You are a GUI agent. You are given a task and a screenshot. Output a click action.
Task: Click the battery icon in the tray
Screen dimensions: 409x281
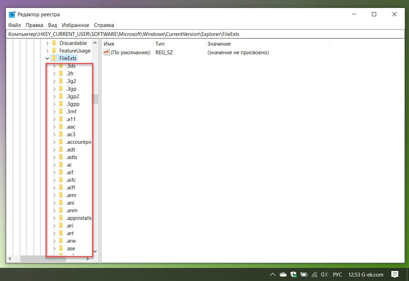click(304, 274)
